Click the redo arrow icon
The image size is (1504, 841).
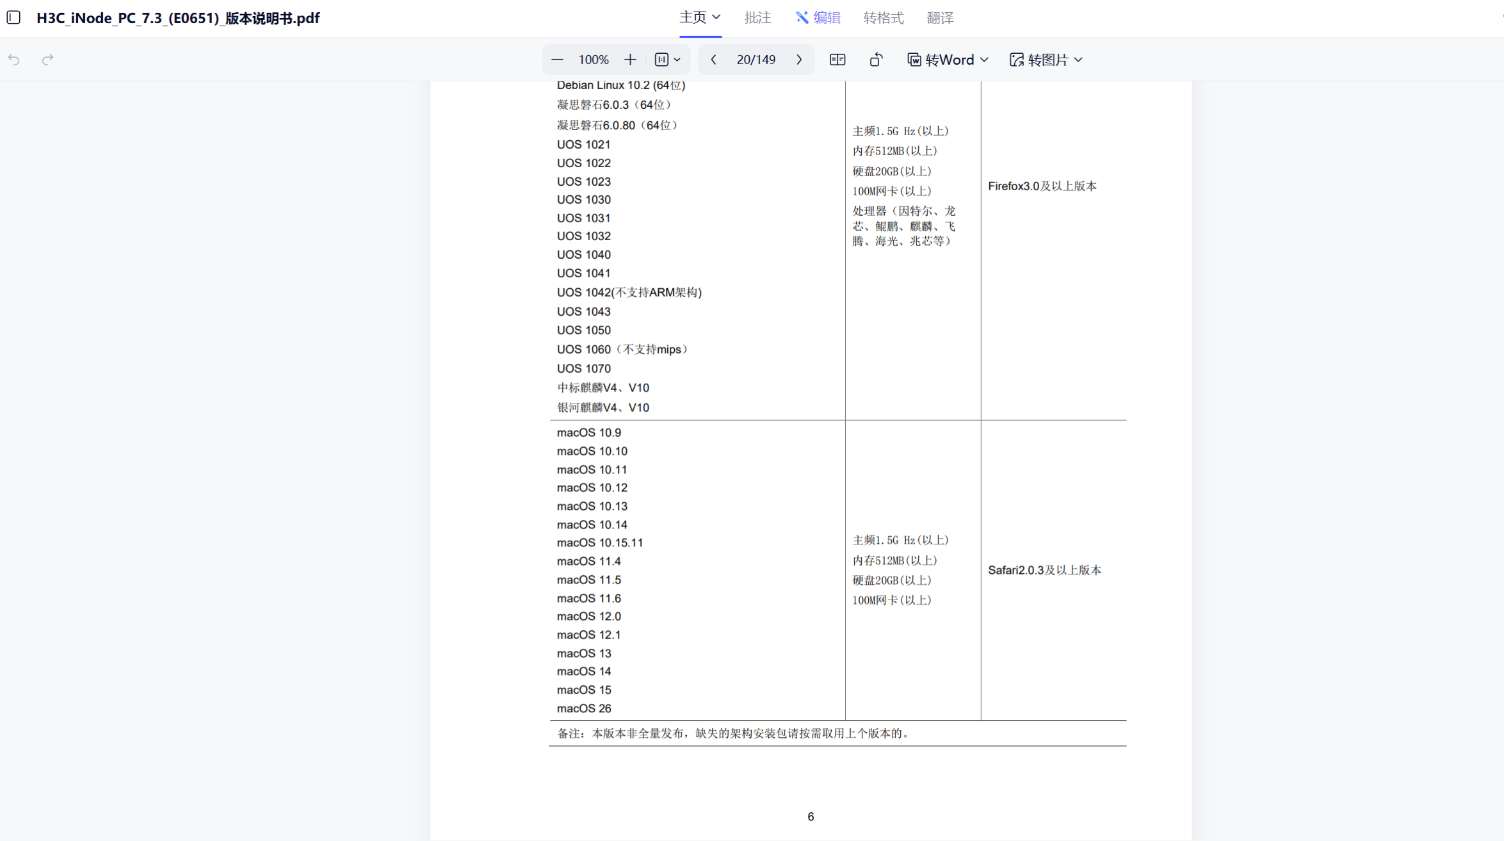pyautogui.click(x=47, y=60)
